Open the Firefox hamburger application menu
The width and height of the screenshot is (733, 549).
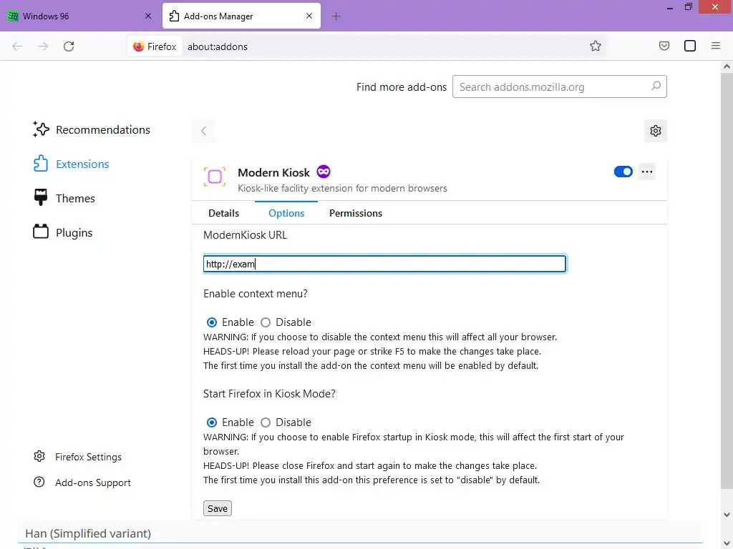click(x=716, y=46)
